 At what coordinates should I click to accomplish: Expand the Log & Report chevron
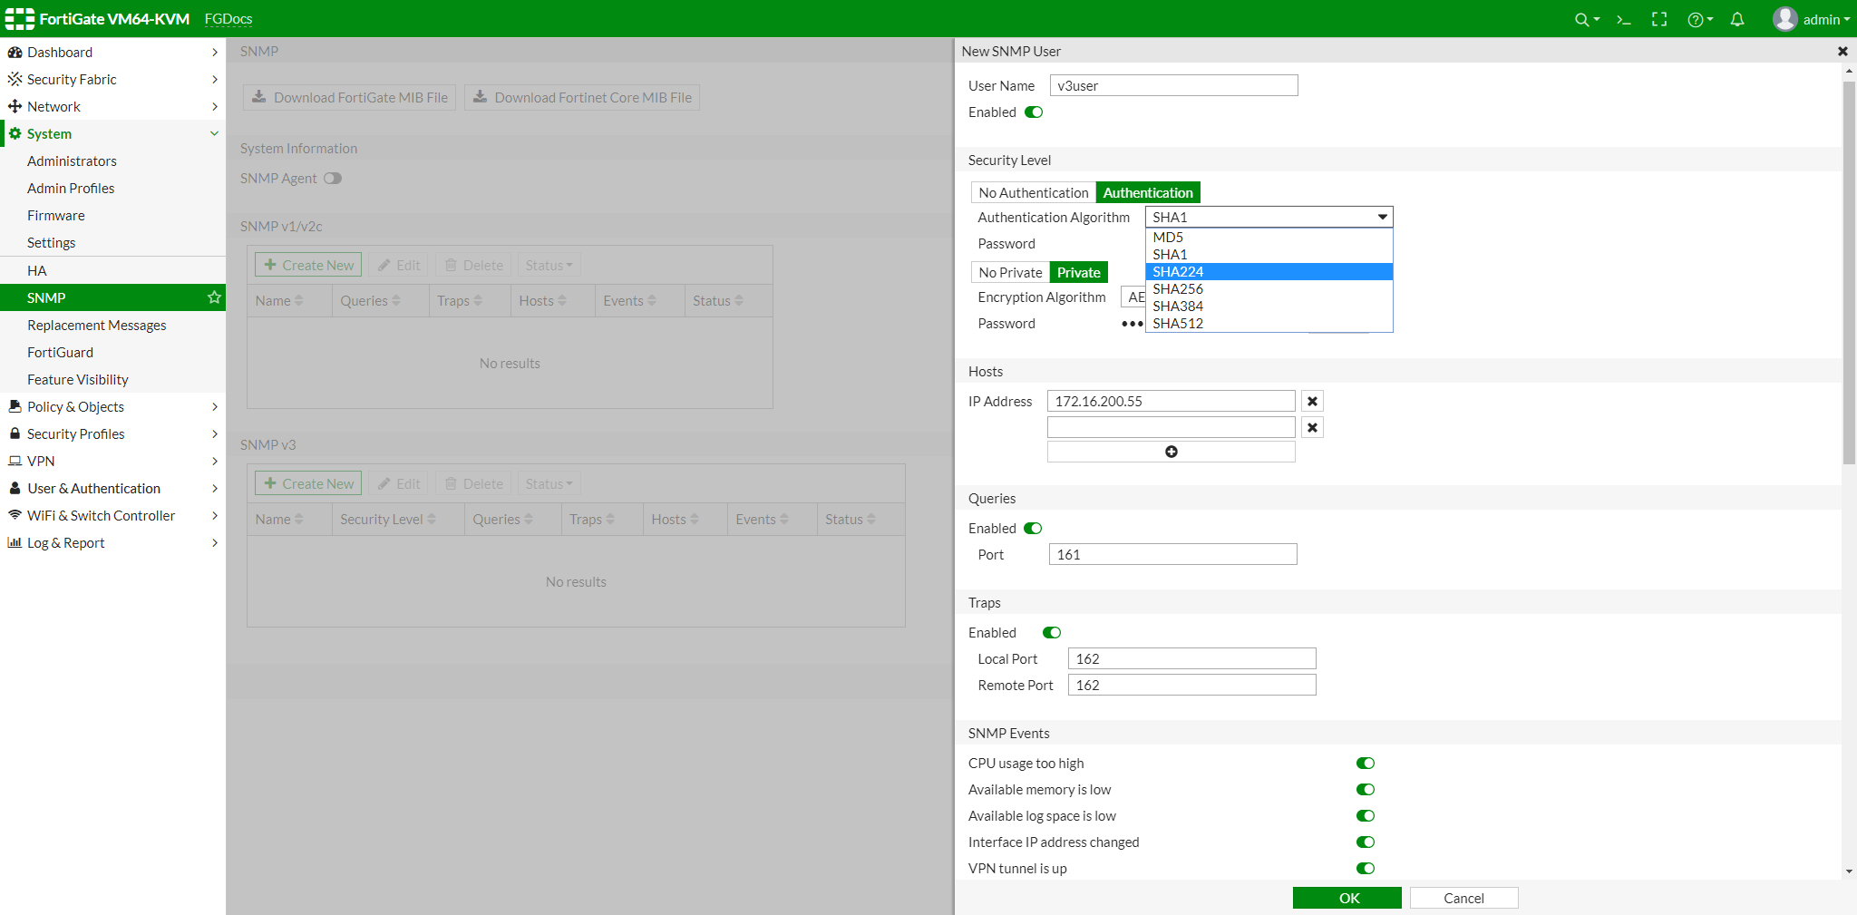[x=215, y=542]
